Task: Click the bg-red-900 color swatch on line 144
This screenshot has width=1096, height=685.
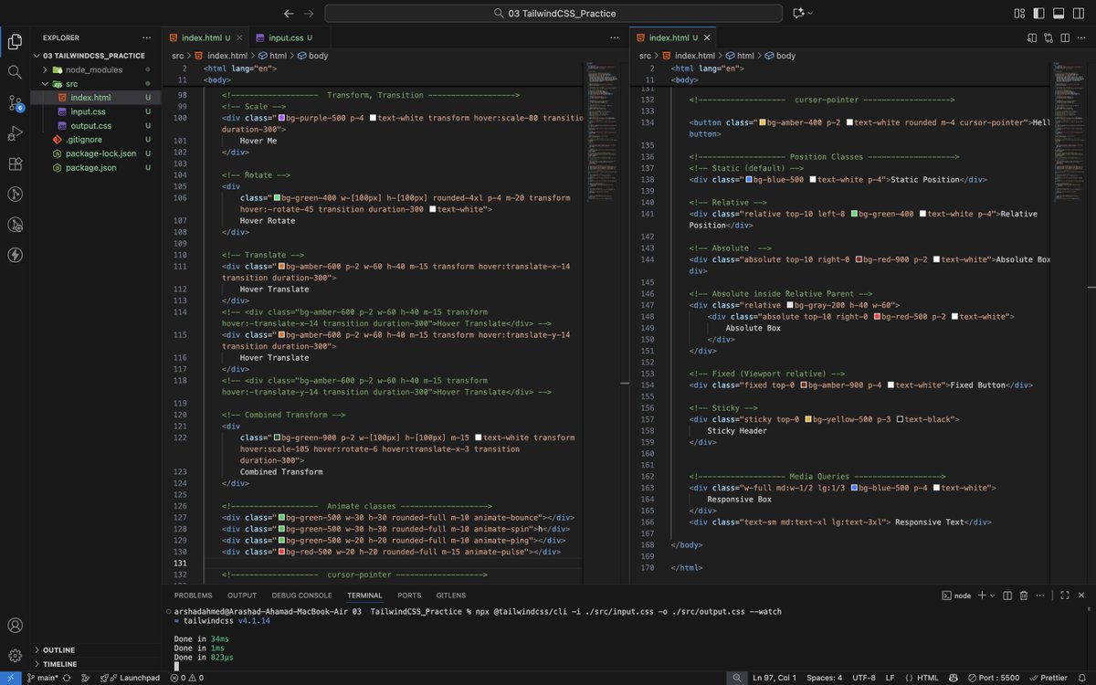Action: [x=859, y=259]
